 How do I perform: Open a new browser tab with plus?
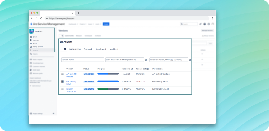[78, 13]
